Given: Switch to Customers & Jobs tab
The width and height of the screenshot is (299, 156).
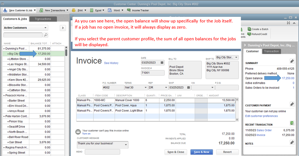Looking at the screenshot, I should point(15,19).
